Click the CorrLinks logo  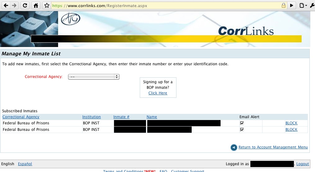point(246,31)
